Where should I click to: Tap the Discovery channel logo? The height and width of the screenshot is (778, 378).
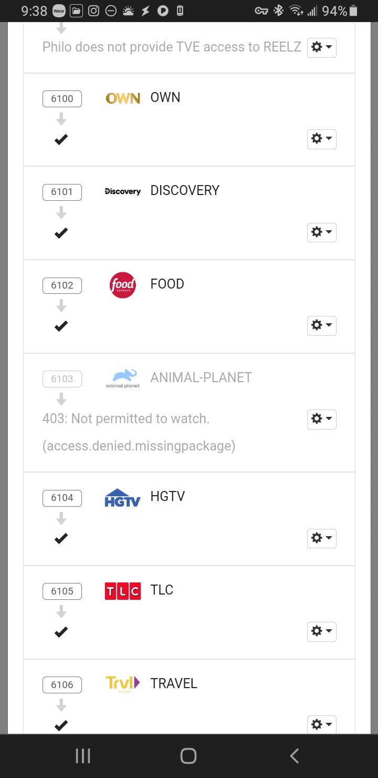(x=123, y=191)
